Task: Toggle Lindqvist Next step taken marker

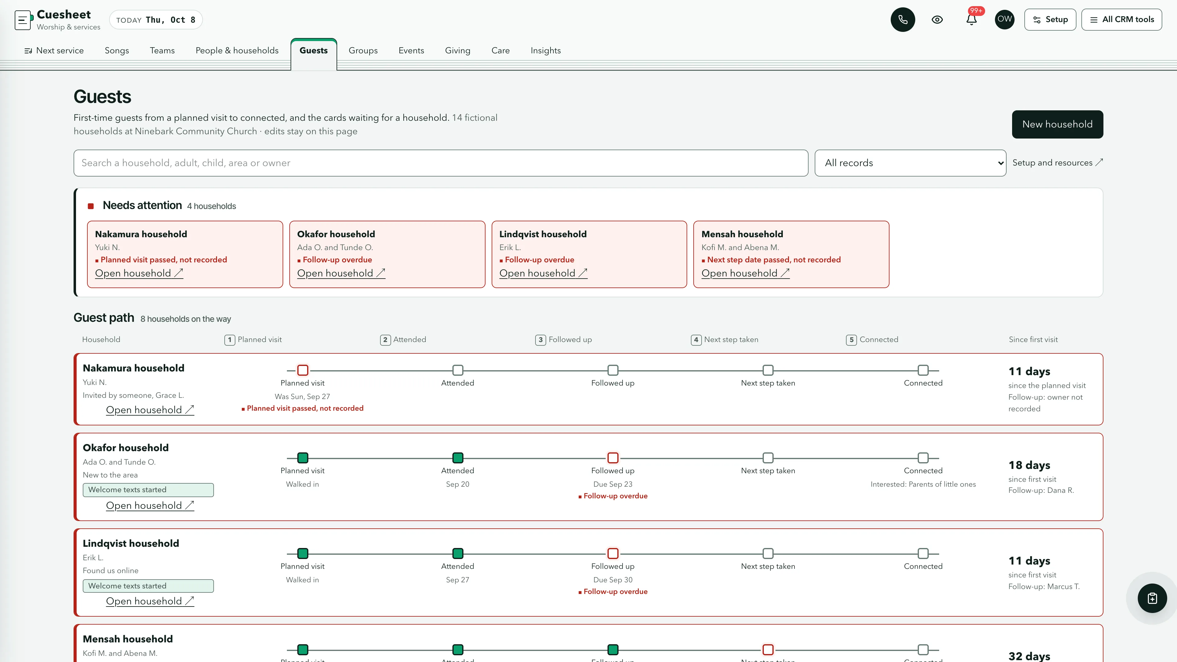Action: point(768,553)
